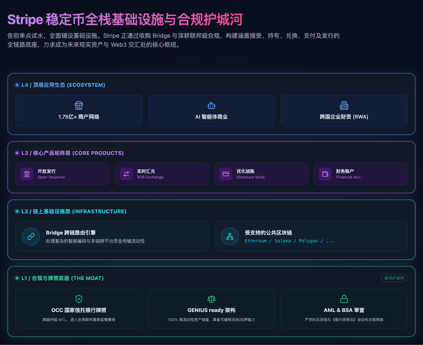Click the AML & BSA 审查 heading

pos(344,310)
